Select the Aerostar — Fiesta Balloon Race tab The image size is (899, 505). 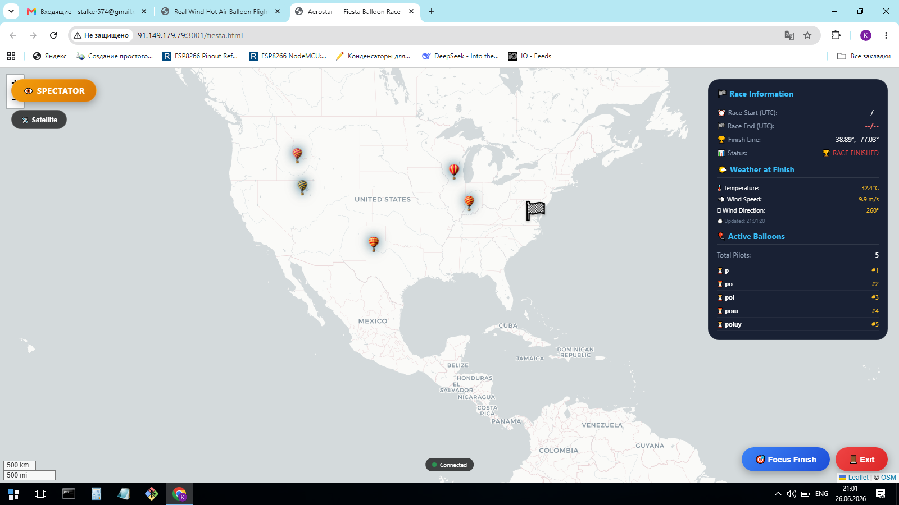coord(355,11)
